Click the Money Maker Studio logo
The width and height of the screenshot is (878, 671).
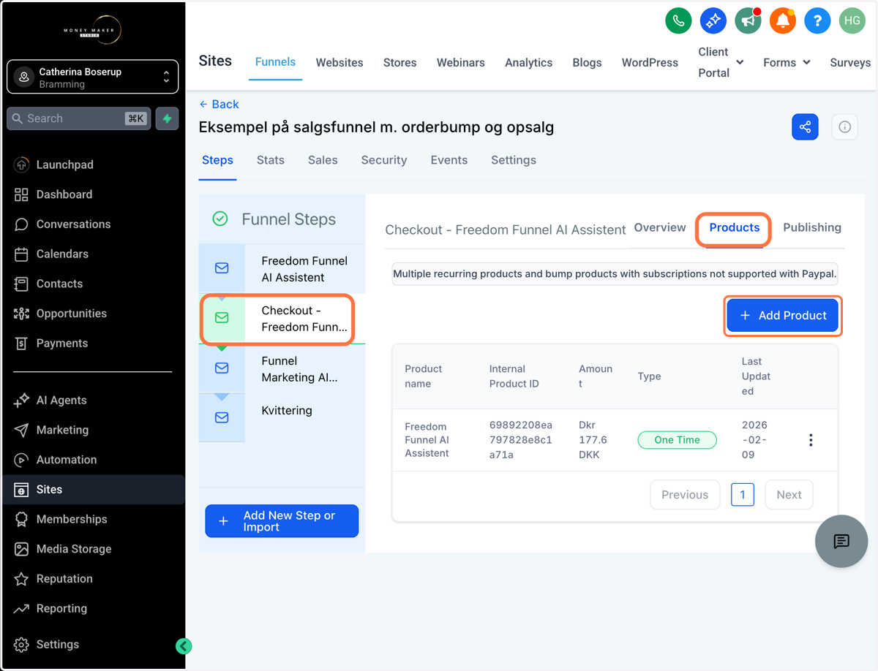pos(92,29)
